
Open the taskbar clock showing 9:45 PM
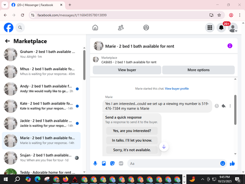click(x=224, y=179)
